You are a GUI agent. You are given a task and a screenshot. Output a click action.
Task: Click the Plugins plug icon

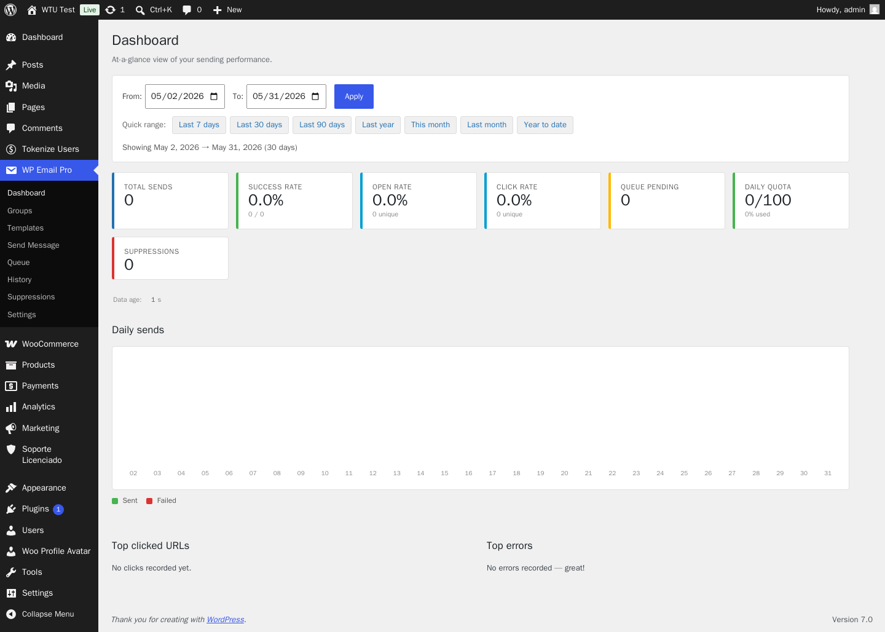click(x=11, y=509)
